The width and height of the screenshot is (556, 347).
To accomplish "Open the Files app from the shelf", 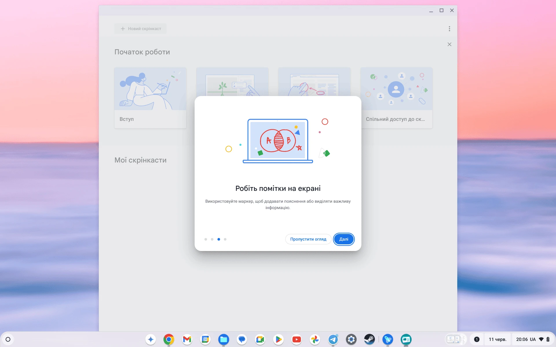I will (x=224, y=339).
